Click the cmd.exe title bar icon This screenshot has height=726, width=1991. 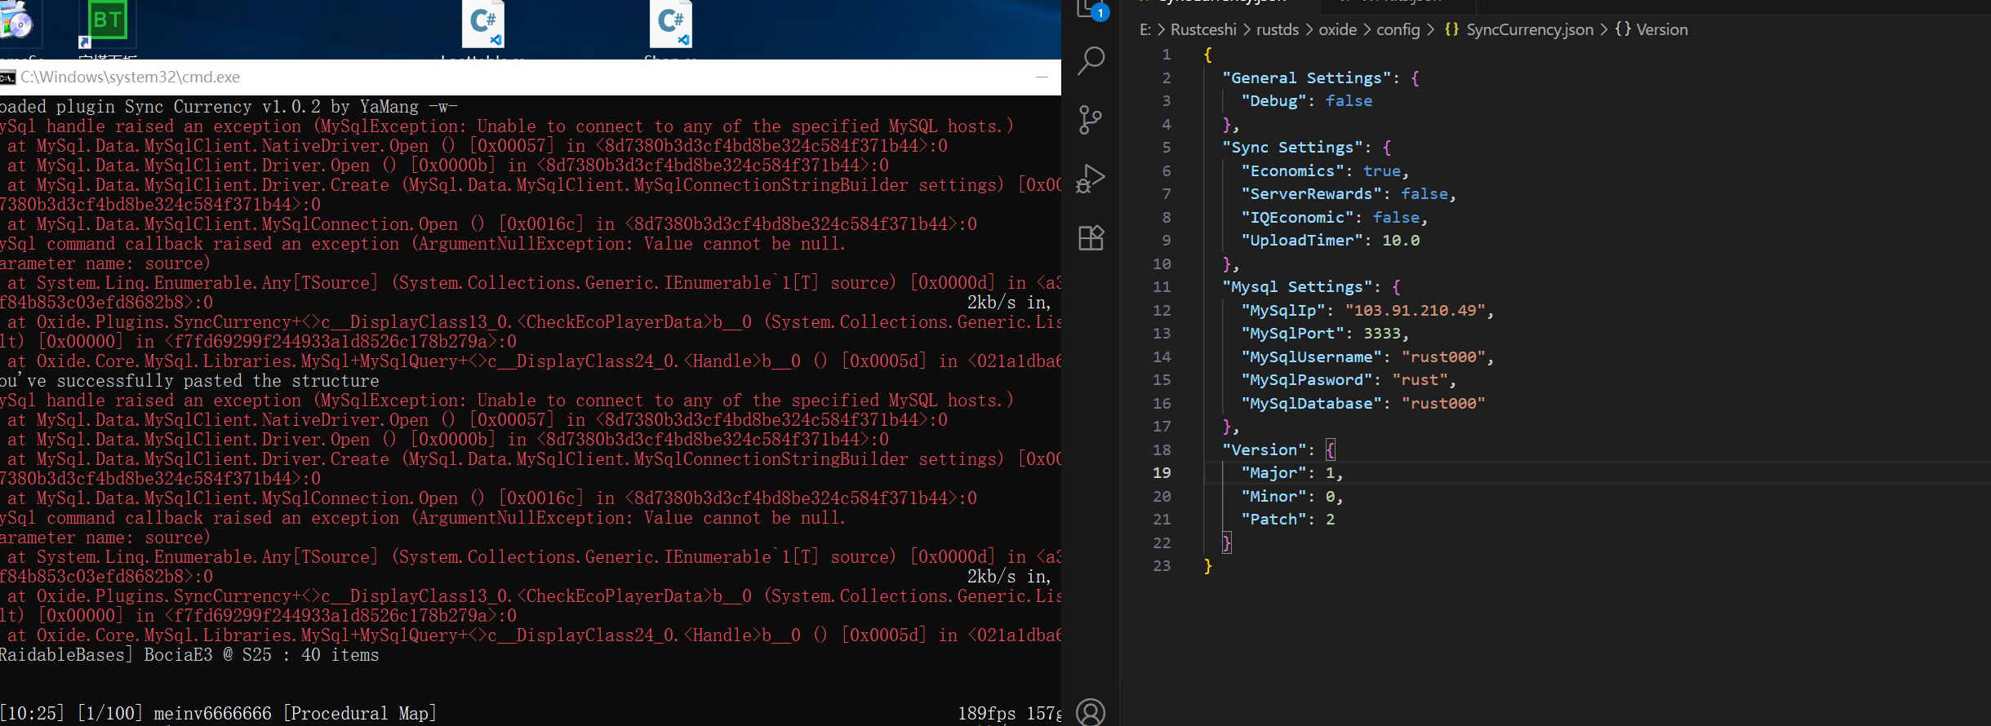coord(8,77)
